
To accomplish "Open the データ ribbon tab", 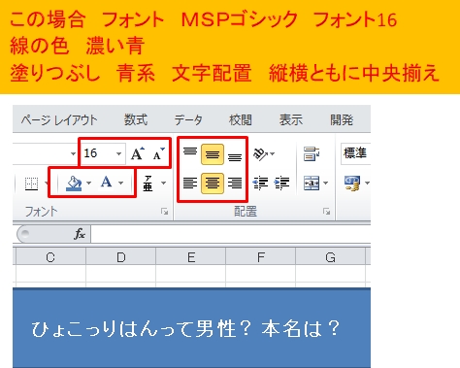I will [188, 120].
